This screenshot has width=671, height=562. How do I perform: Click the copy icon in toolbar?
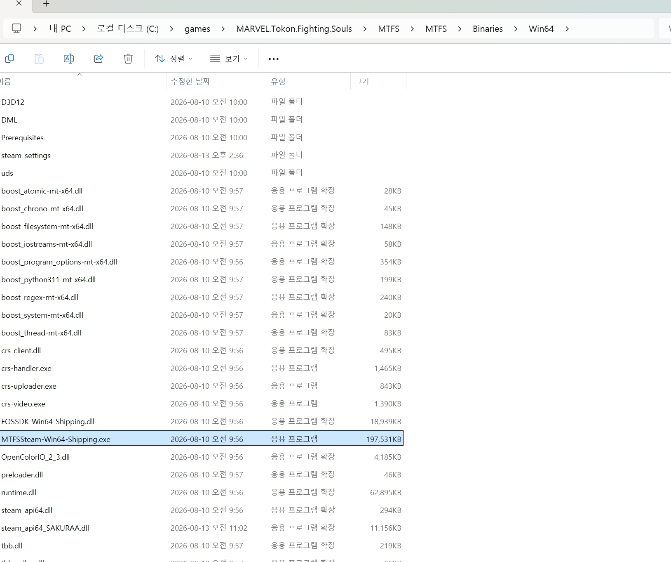point(9,59)
